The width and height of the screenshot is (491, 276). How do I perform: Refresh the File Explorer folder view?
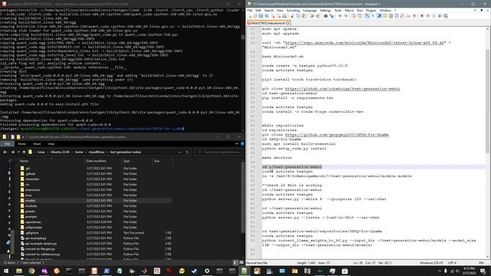pos(187,152)
